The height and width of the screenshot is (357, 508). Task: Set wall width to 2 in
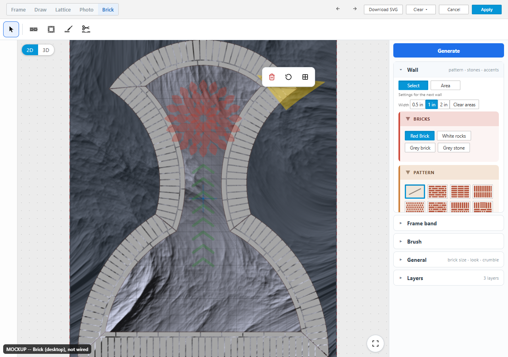[x=444, y=105]
